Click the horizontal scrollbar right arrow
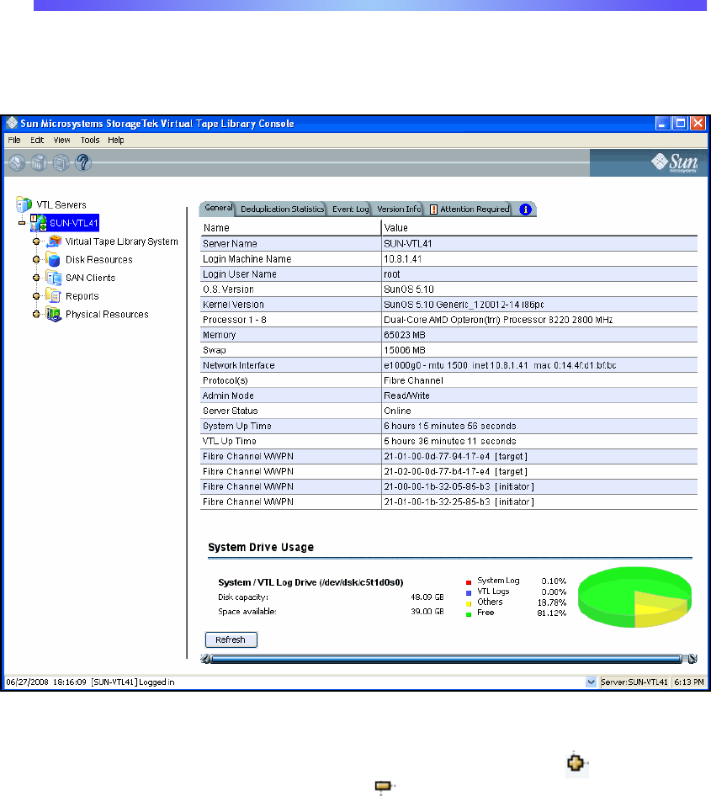 [692, 659]
